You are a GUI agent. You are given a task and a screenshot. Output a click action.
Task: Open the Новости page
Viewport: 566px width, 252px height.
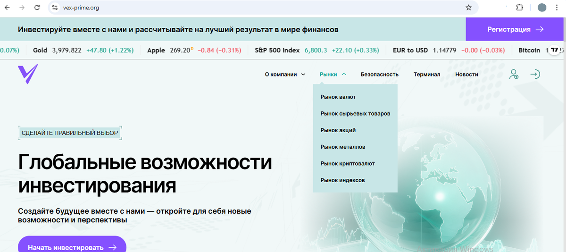point(466,74)
